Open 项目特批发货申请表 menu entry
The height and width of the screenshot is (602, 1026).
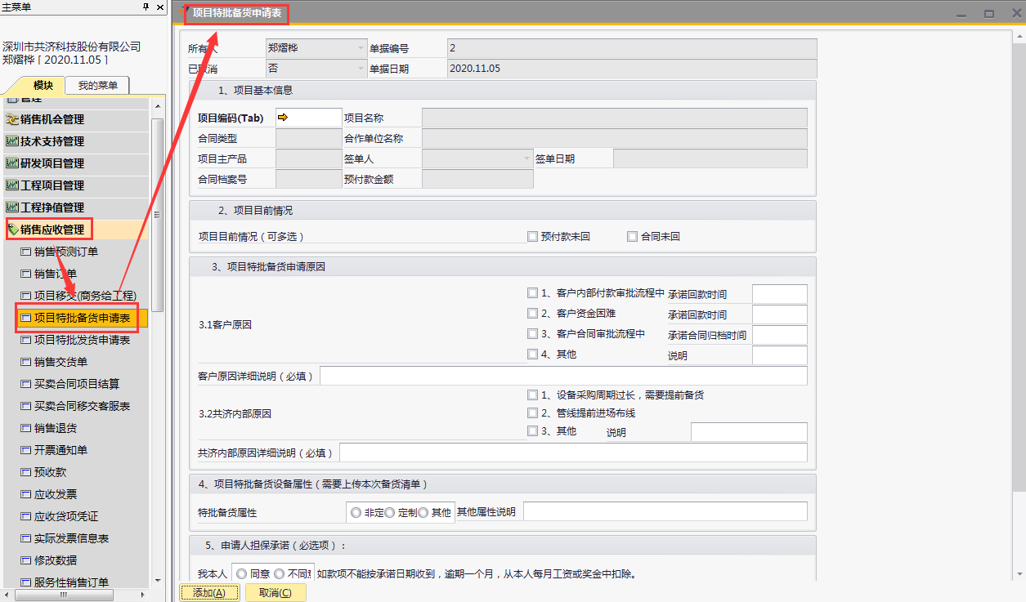coord(82,340)
